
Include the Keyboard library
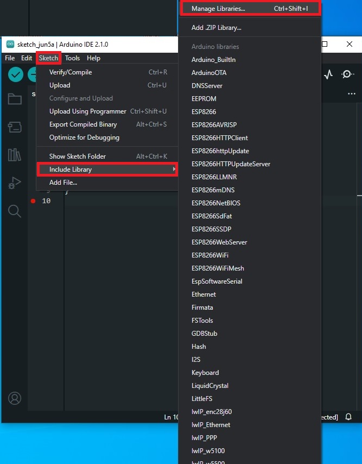pyautogui.click(x=250, y=372)
